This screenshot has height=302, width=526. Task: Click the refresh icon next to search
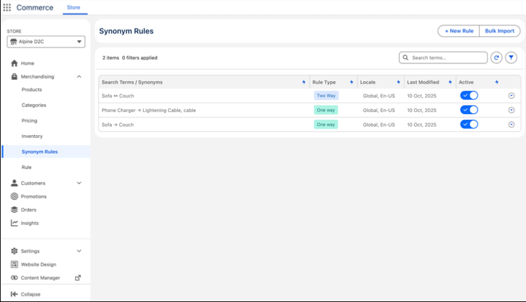coord(496,58)
